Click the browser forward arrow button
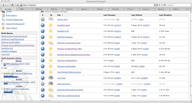Screen dimensions: 192x103 click(7, 5)
